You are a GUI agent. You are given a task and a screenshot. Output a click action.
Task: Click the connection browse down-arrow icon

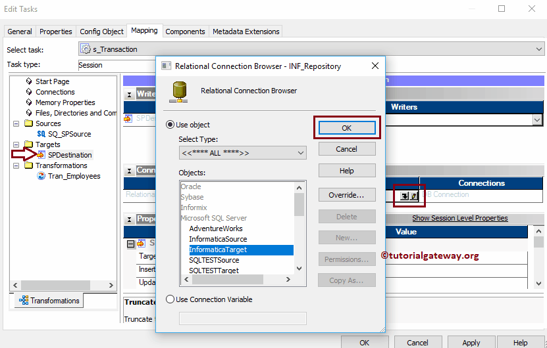404,196
